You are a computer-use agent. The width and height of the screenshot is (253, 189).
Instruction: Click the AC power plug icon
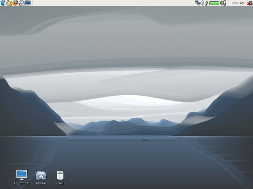click(206, 3)
